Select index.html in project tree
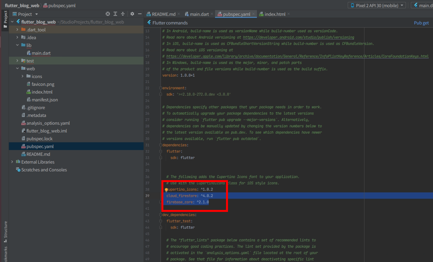Image resolution: width=433 pixels, height=262 pixels. pos(42,92)
